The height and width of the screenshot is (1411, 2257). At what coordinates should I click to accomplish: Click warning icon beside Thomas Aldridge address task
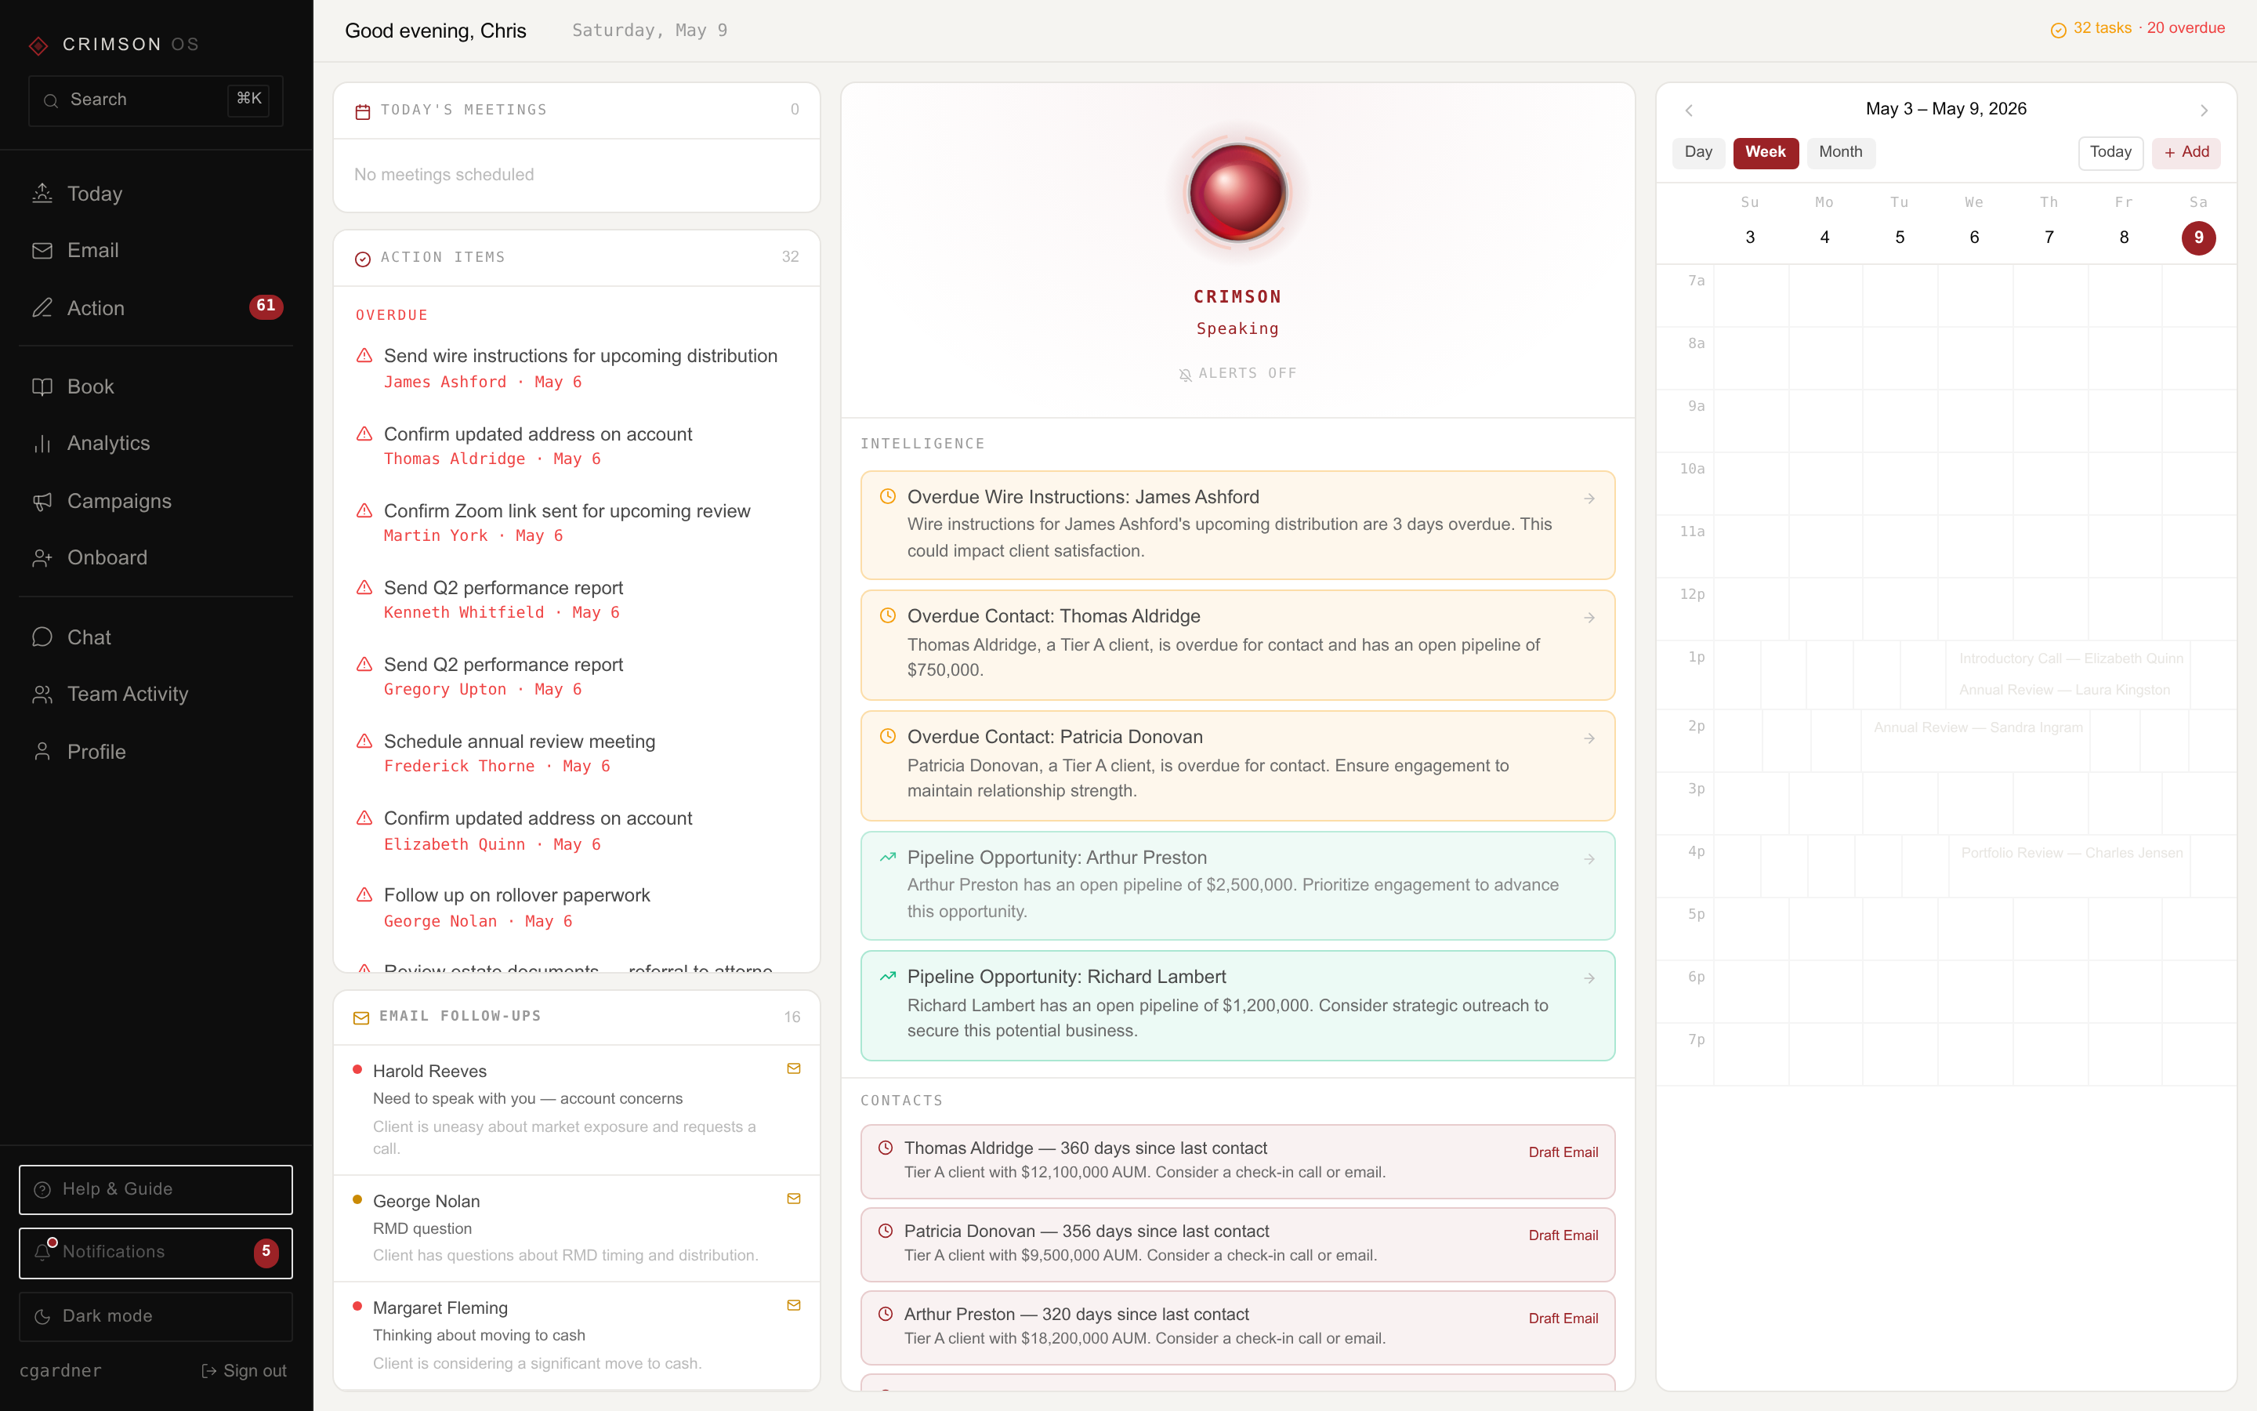point(364,434)
